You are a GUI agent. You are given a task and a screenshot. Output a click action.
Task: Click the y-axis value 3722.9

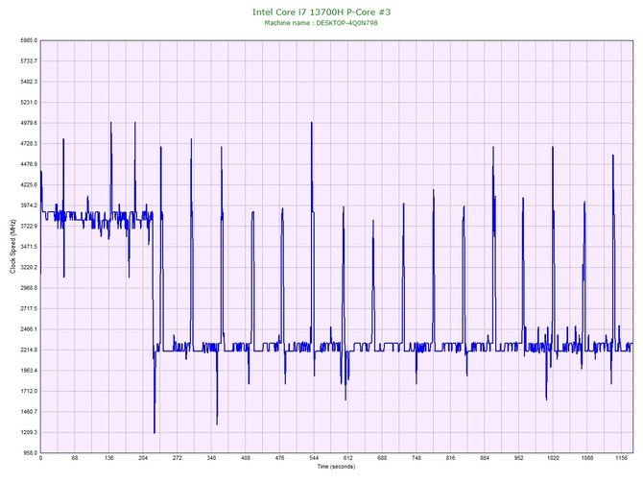coord(29,226)
